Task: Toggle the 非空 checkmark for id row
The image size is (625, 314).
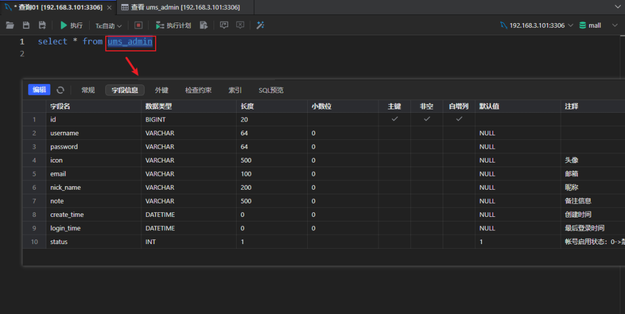Action: click(x=427, y=119)
